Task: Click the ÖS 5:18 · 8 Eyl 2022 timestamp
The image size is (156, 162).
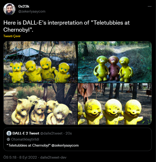Action: (x=20, y=157)
